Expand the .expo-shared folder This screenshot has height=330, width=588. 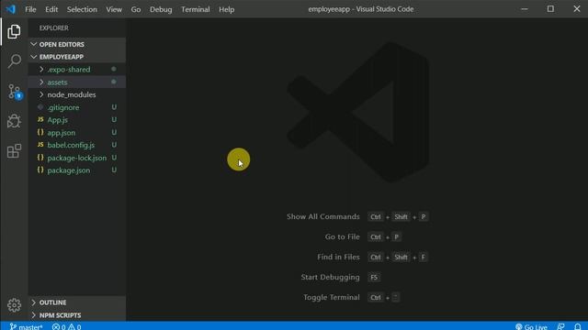pos(41,70)
